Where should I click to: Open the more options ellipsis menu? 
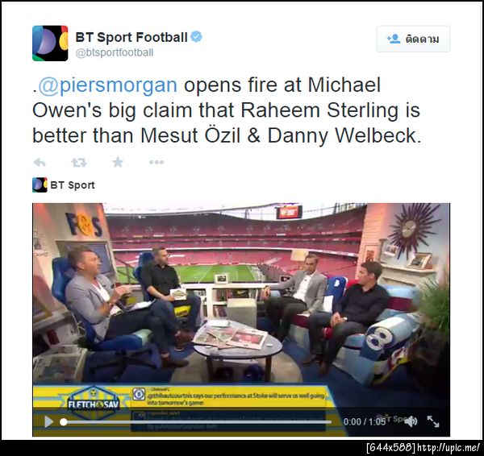[156, 162]
